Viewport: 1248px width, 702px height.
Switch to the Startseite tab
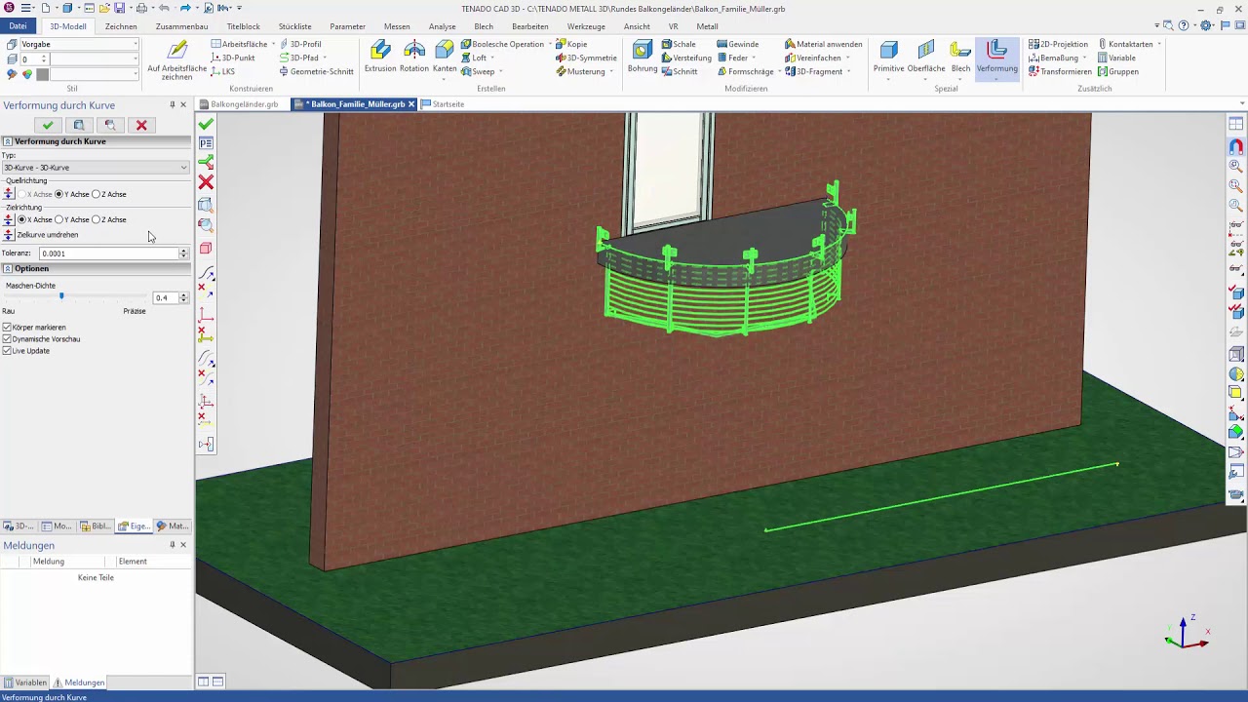(x=443, y=104)
